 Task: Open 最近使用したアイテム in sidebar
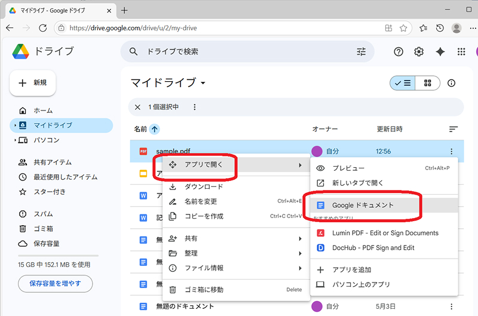click(x=61, y=177)
